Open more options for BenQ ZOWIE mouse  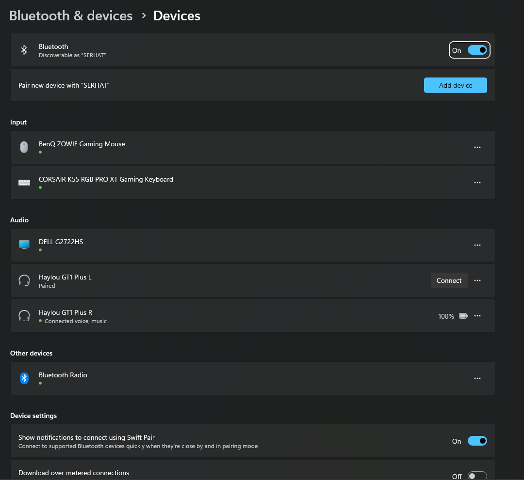[x=477, y=147]
